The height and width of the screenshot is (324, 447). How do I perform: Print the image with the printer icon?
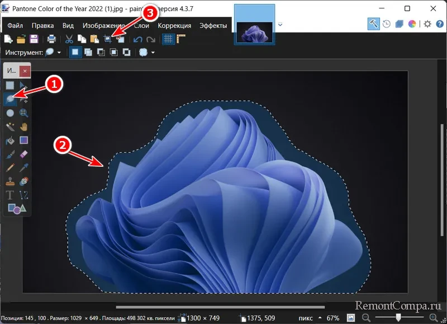[x=51, y=39]
